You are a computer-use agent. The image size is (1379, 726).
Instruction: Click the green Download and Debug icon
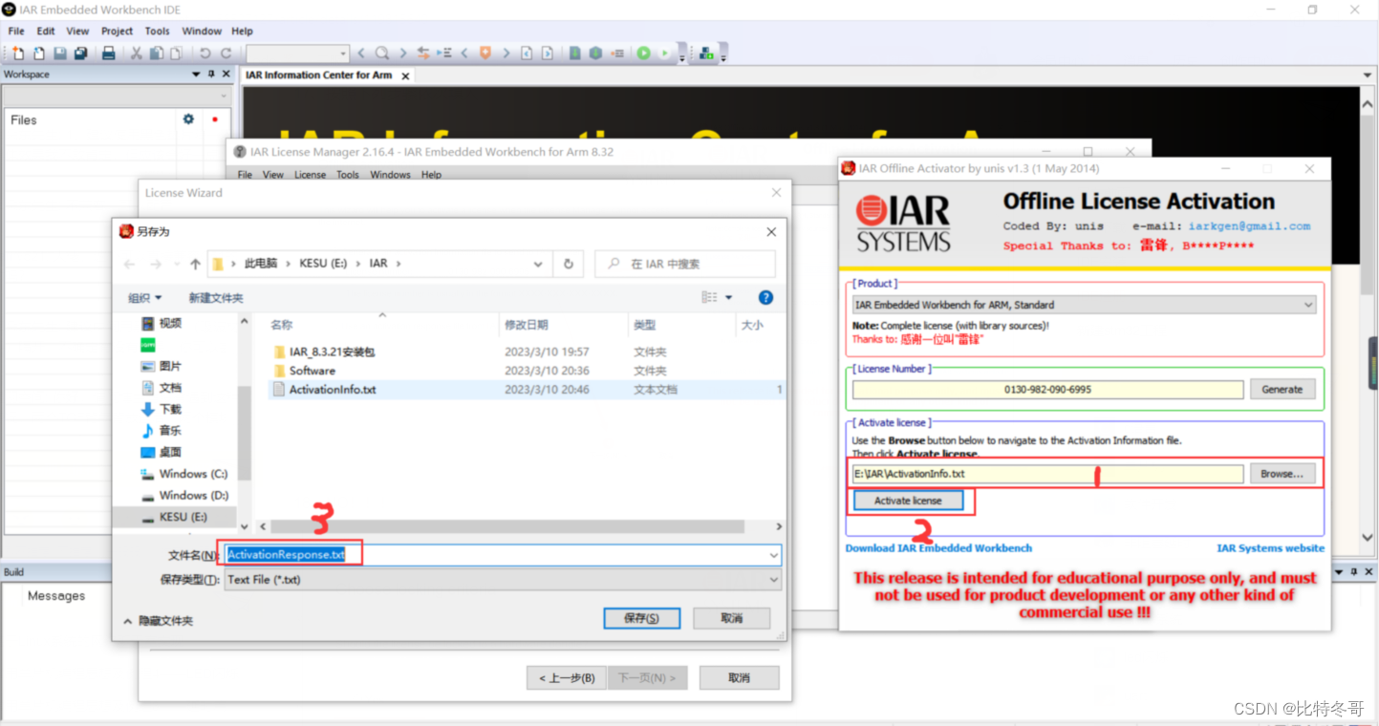[x=644, y=53]
